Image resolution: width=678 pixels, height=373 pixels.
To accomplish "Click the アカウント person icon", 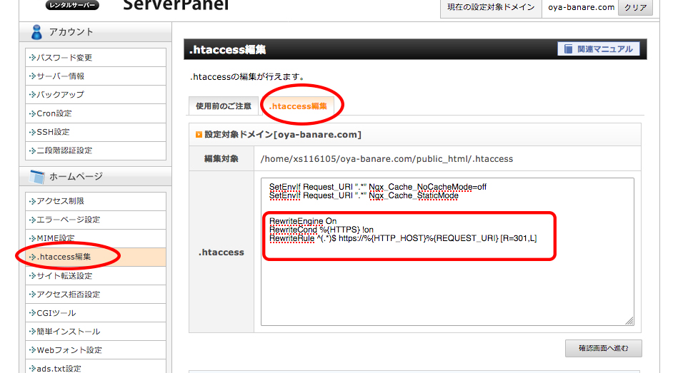I will point(36,32).
